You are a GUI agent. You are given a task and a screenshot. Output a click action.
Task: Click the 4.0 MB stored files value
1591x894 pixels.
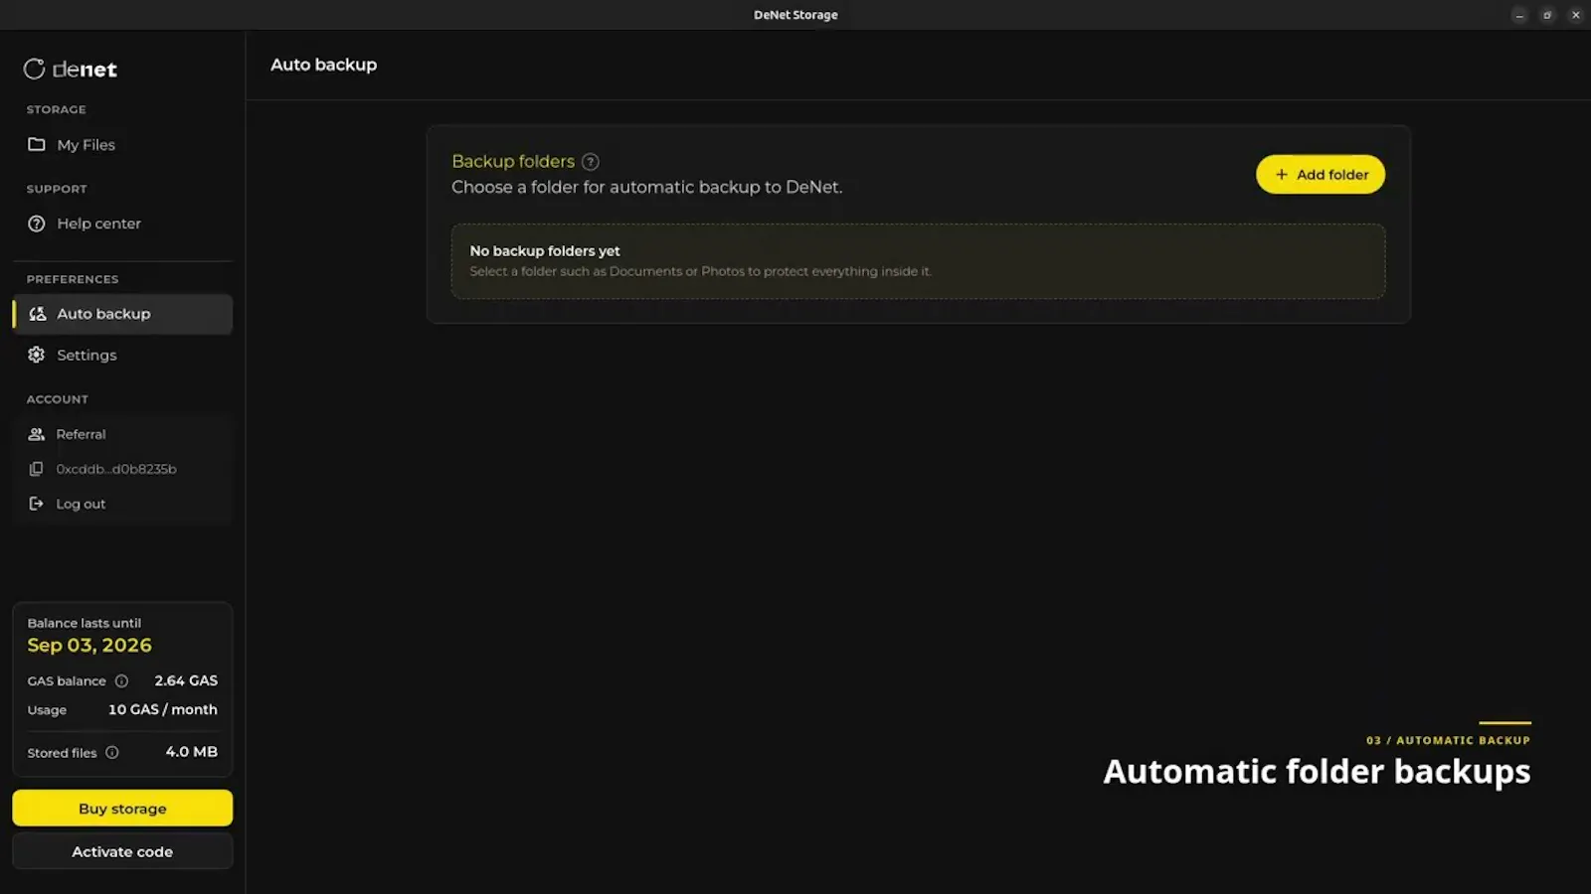click(192, 752)
